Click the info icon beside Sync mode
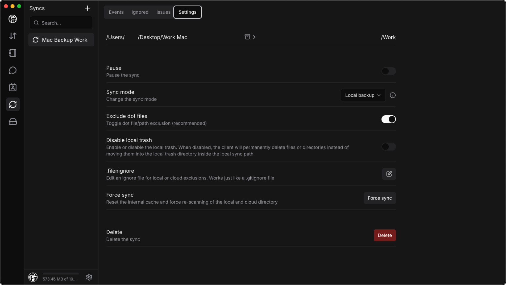The image size is (506, 285). [x=393, y=95]
